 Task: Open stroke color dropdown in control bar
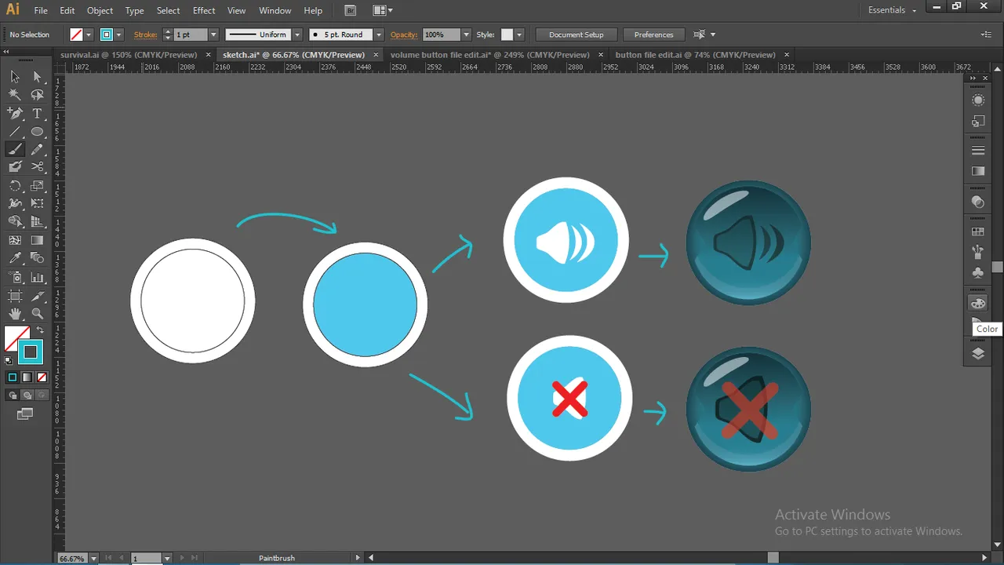tap(118, 35)
